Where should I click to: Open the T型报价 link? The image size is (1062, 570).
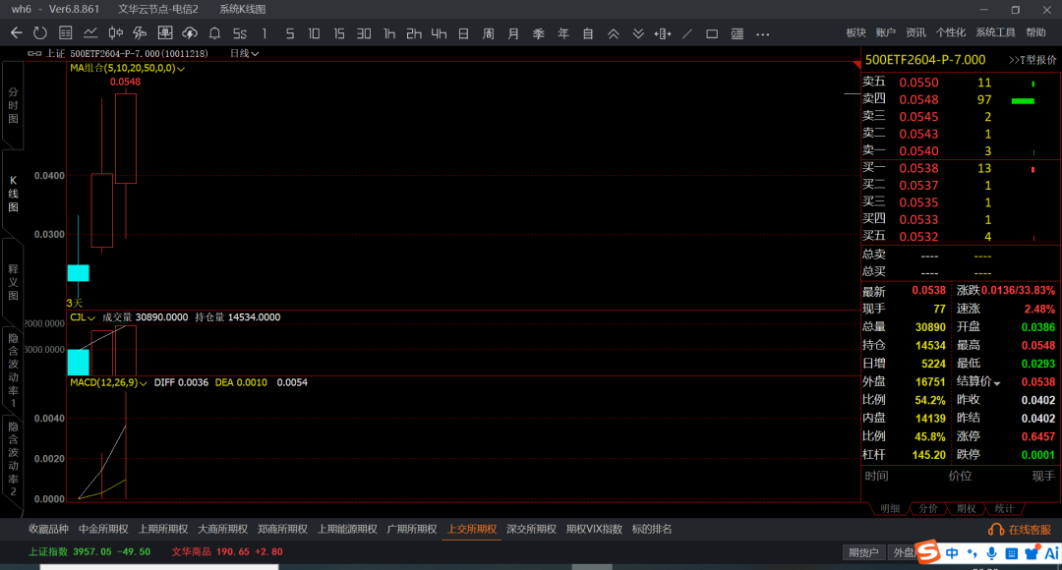click(1032, 60)
